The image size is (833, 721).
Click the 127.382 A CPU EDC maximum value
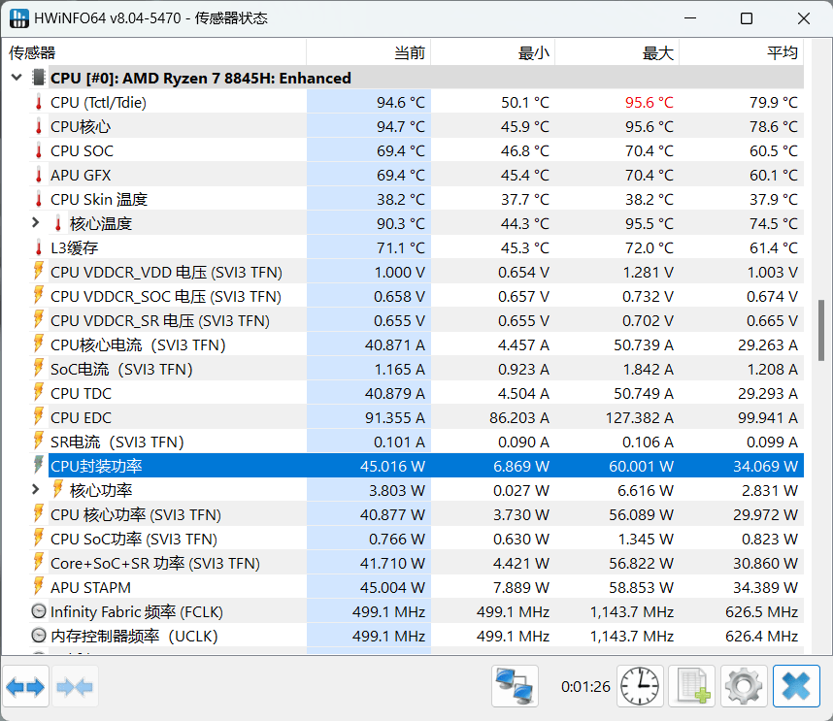click(640, 418)
